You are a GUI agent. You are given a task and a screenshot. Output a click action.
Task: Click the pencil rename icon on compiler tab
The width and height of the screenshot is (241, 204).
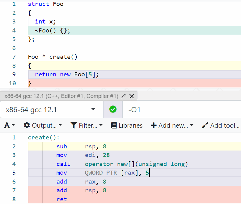point(123,96)
